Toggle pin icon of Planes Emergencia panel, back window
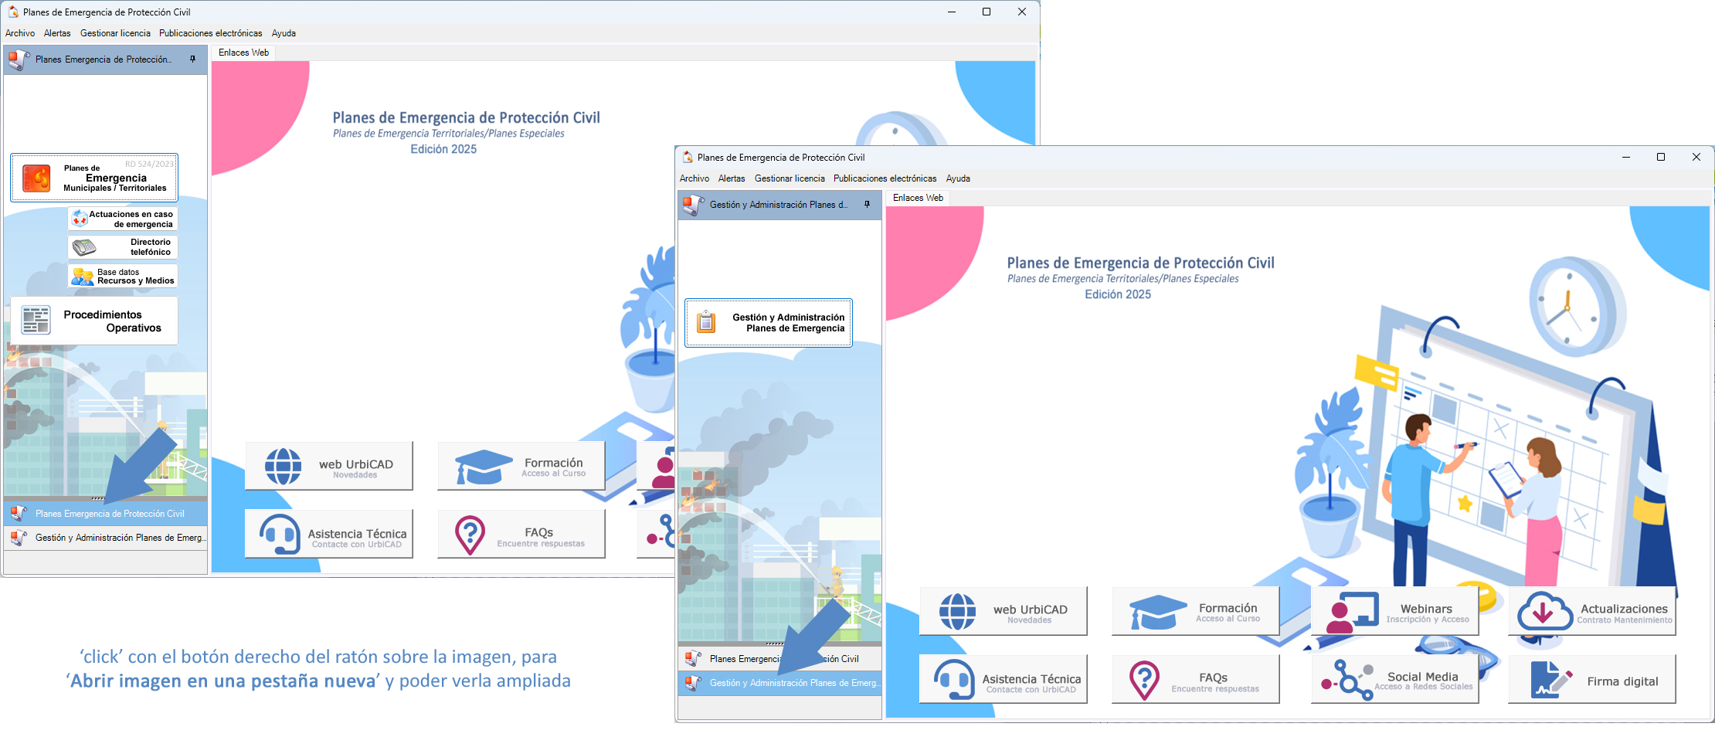This screenshot has width=1715, height=737. pyautogui.click(x=192, y=59)
